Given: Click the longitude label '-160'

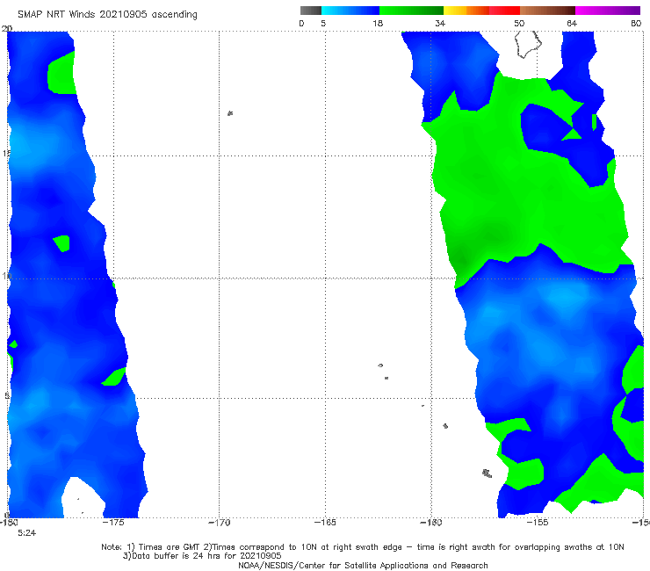Looking at the screenshot, I should click(431, 523).
